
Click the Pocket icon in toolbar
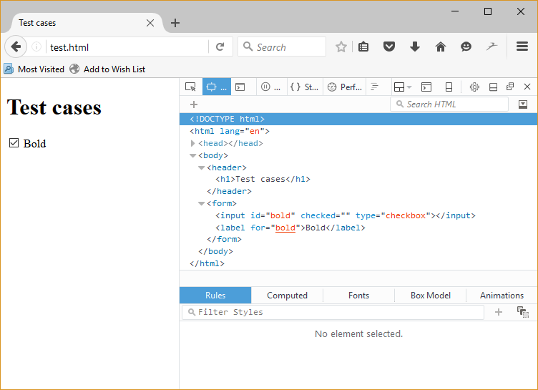coord(389,47)
